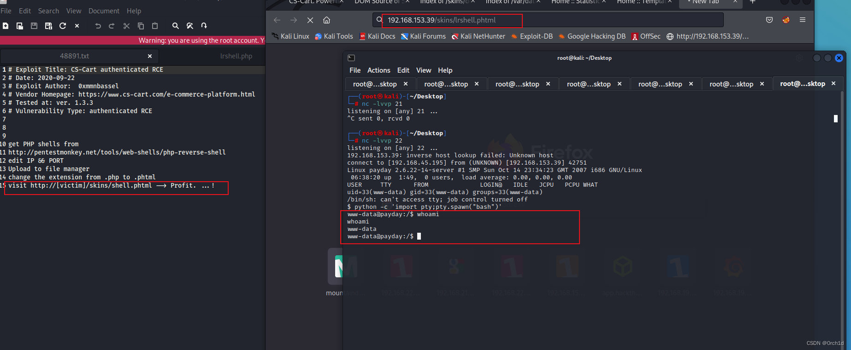
Task: Click the terminal icon at the window's top-left
Action: pos(351,58)
